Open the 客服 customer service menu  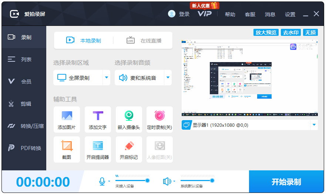click(250, 14)
